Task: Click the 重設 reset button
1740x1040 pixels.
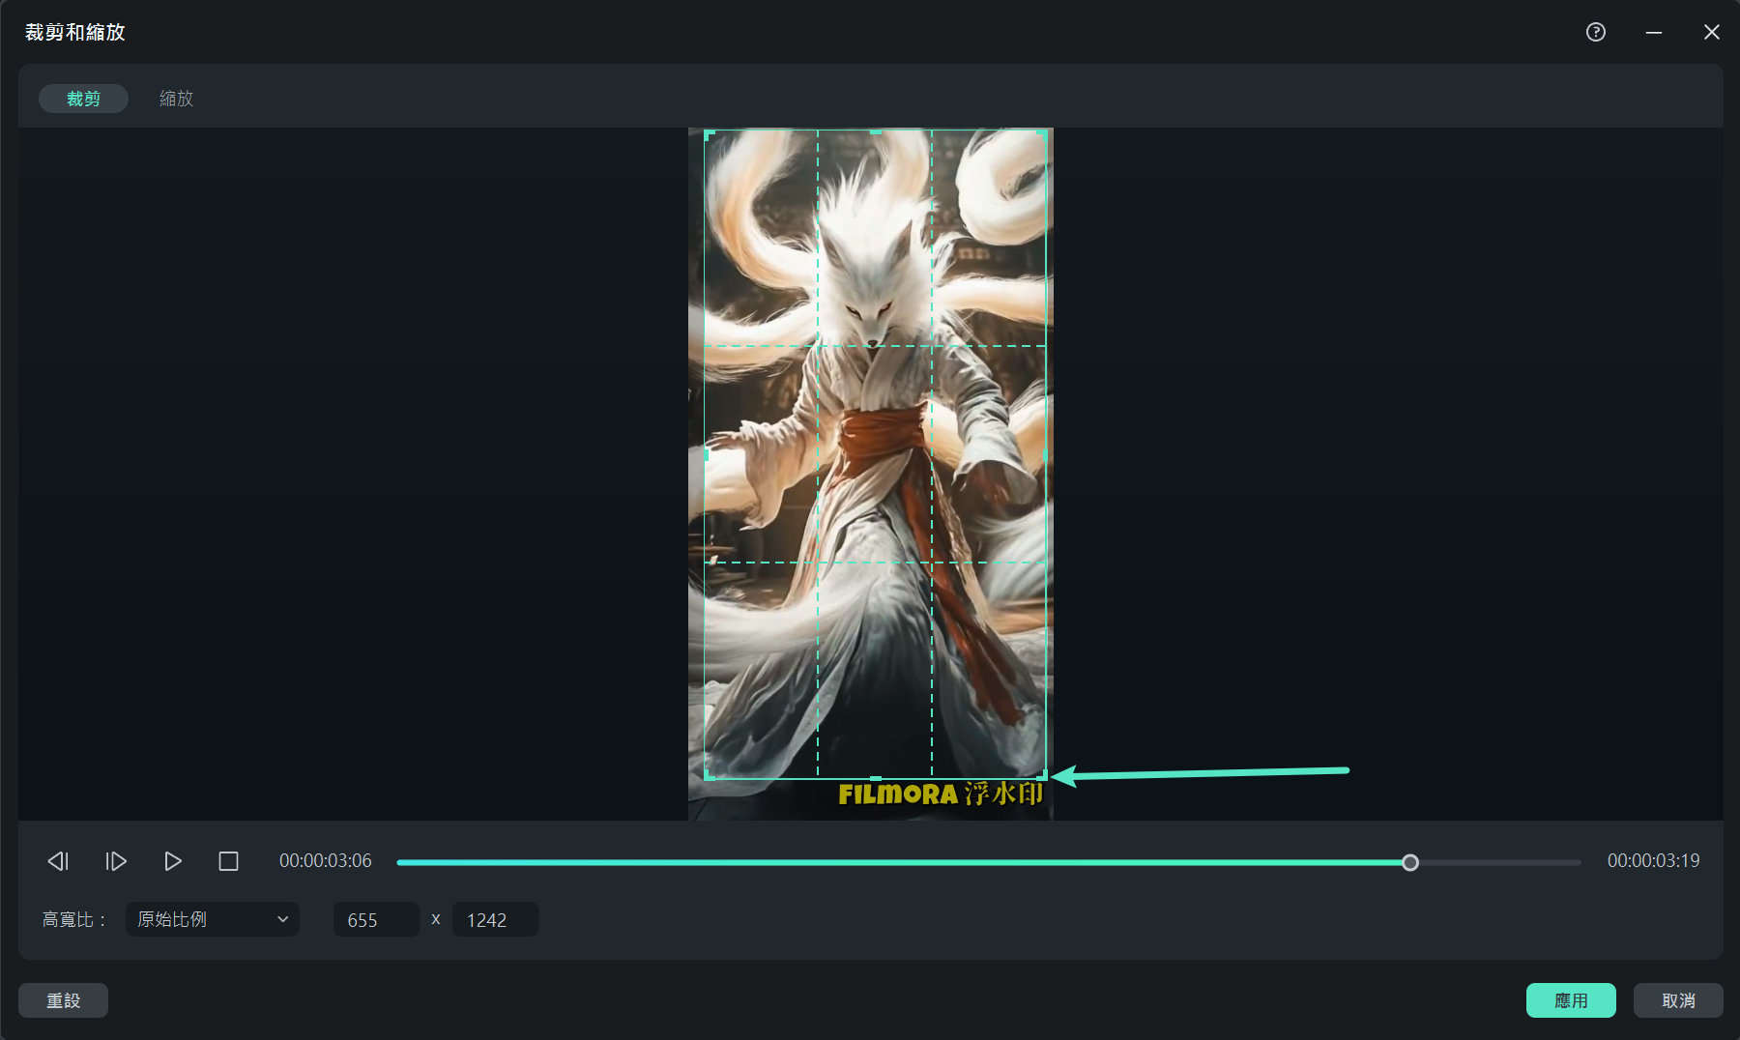Action: (64, 1000)
